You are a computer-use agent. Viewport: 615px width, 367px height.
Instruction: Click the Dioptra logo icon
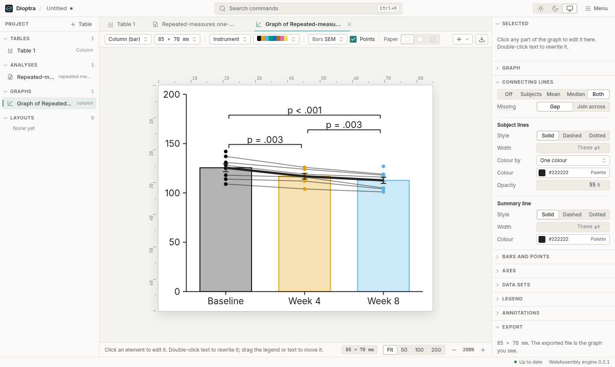point(9,9)
